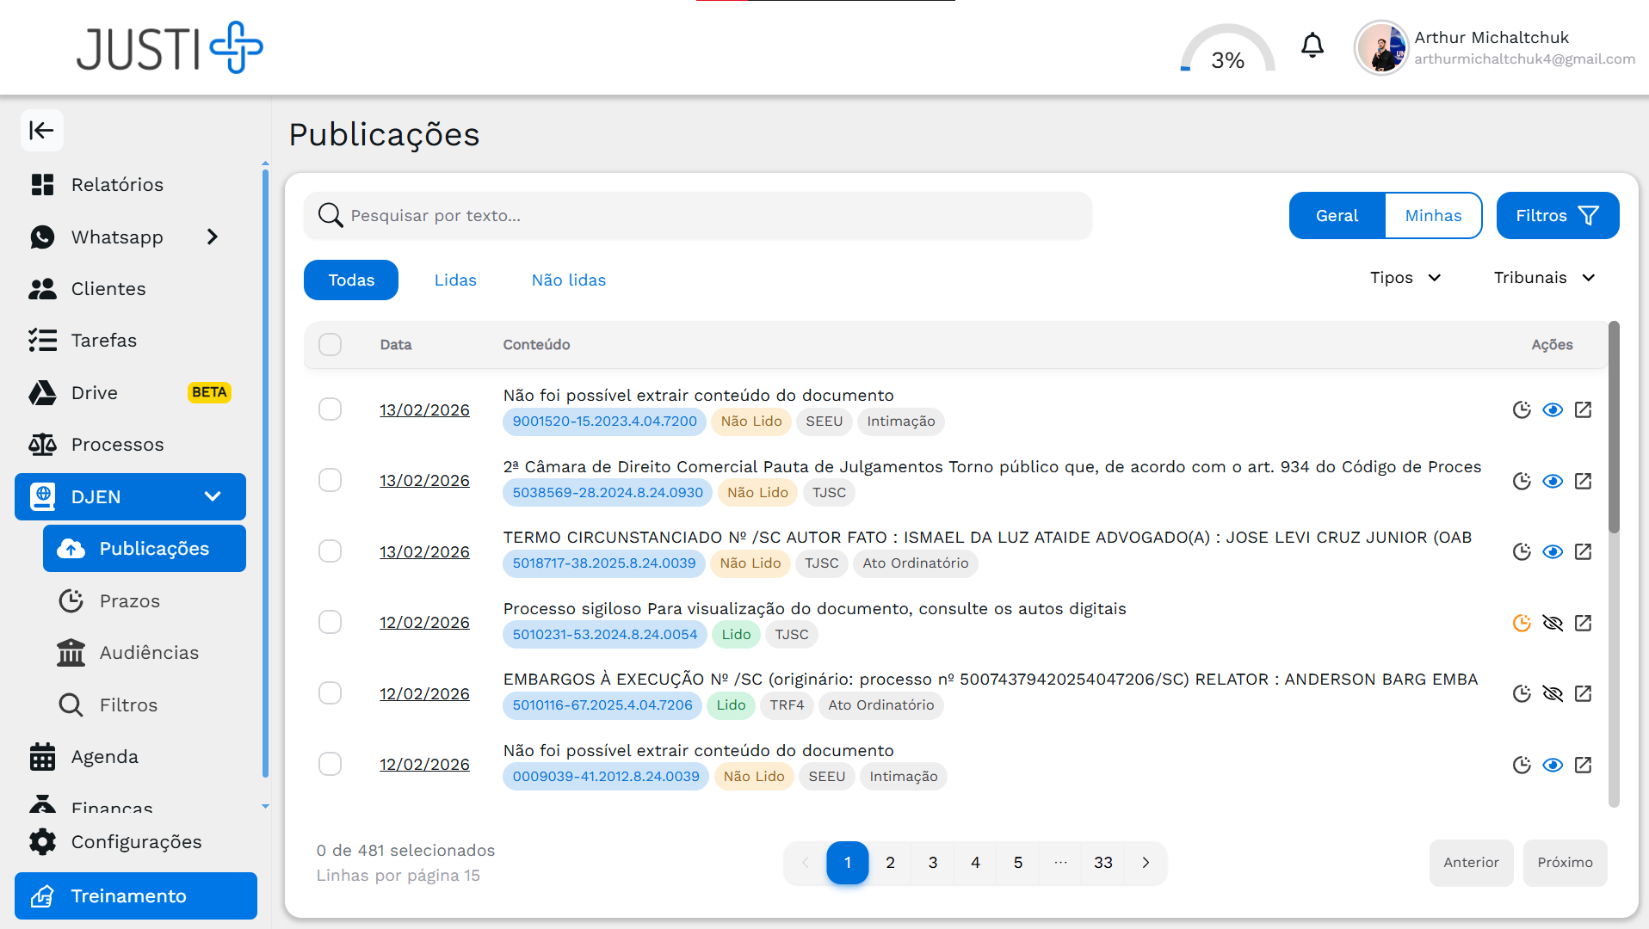The width and height of the screenshot is (1649, 929).
Task: Collapse the DJEN sidebar menu
Action: (x=212, y=496)
